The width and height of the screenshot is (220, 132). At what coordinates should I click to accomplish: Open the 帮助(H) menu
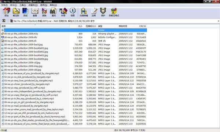tap(53, 5)
